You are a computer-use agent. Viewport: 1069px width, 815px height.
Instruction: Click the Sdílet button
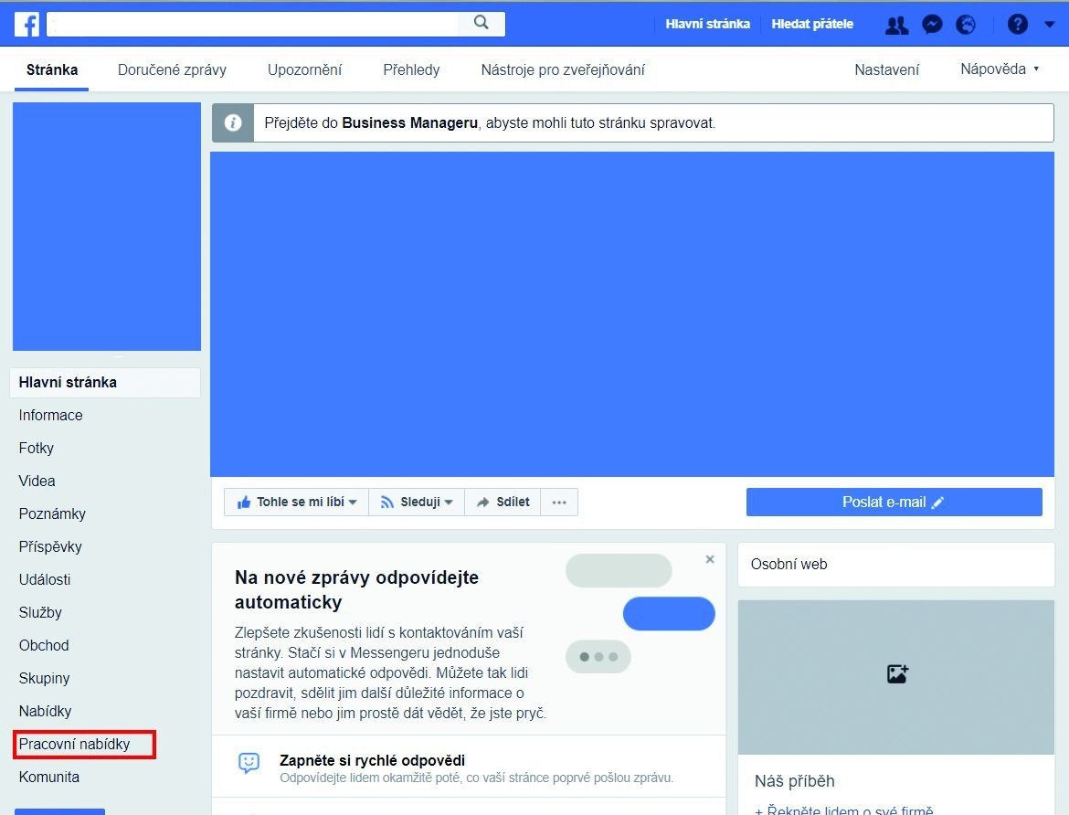503,502
